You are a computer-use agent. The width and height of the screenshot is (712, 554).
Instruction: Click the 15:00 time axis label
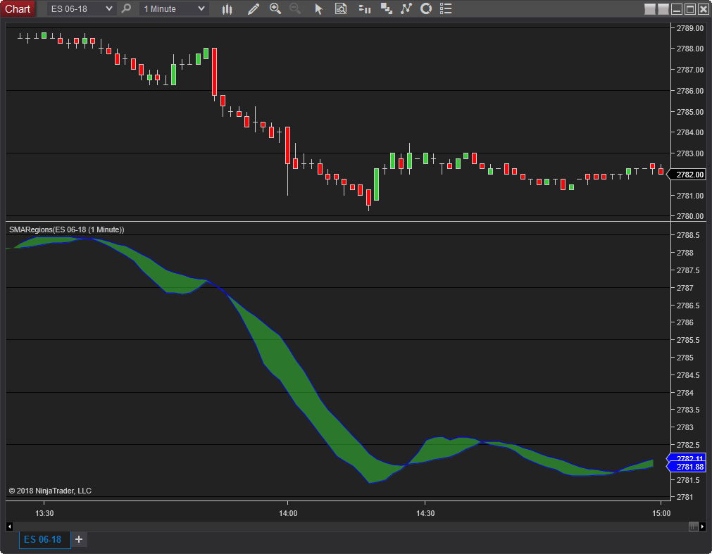click(x=661, y=513)
